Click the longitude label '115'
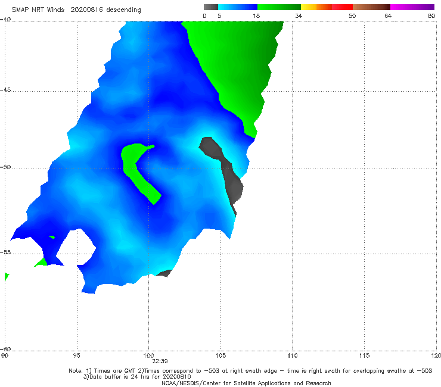Image resolution: width=441 pixels, height=387 pixels. pyautogui.click(x=365, y=356)
